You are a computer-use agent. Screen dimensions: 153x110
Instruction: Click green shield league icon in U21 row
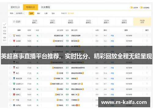[14, 84]
